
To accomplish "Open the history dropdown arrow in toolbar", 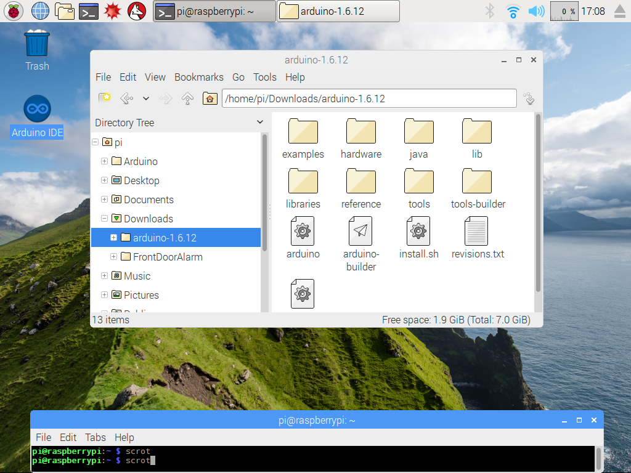I will (146, 98).
